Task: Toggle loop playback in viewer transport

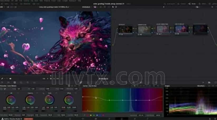Action: click(x=61, y=79)
